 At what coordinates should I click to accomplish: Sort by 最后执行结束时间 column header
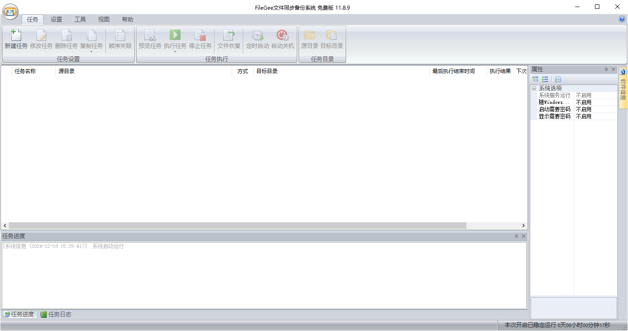click(458, 71)
